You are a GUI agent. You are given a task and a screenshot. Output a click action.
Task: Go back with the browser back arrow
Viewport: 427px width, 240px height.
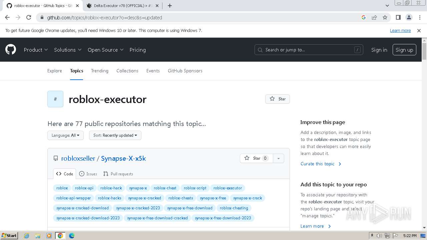pos(7,17)
